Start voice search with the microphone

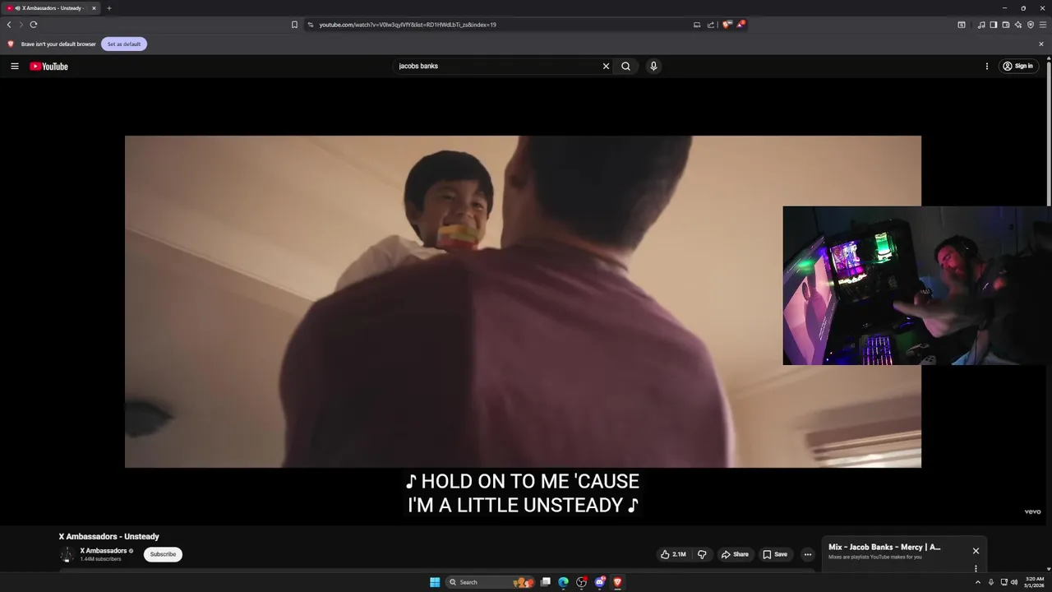[x=653, y=67]
